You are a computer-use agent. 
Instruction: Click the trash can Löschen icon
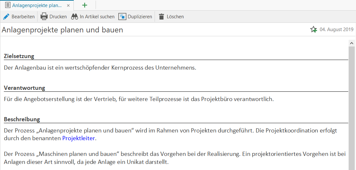click(161, 17)
